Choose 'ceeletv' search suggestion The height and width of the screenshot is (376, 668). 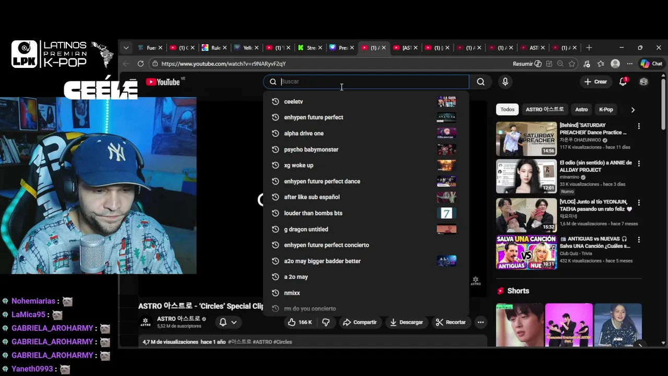365,101
